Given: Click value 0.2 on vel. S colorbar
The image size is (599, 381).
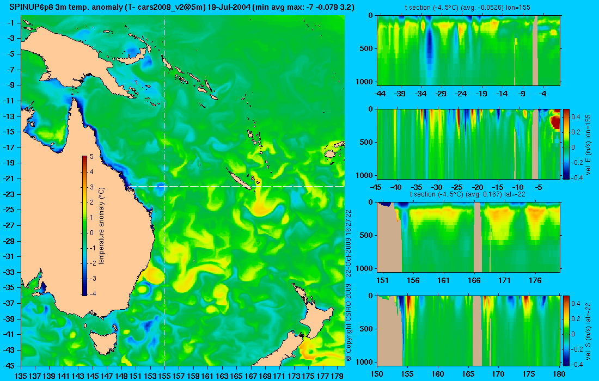Looking at the screenshot, I should 576,319.
